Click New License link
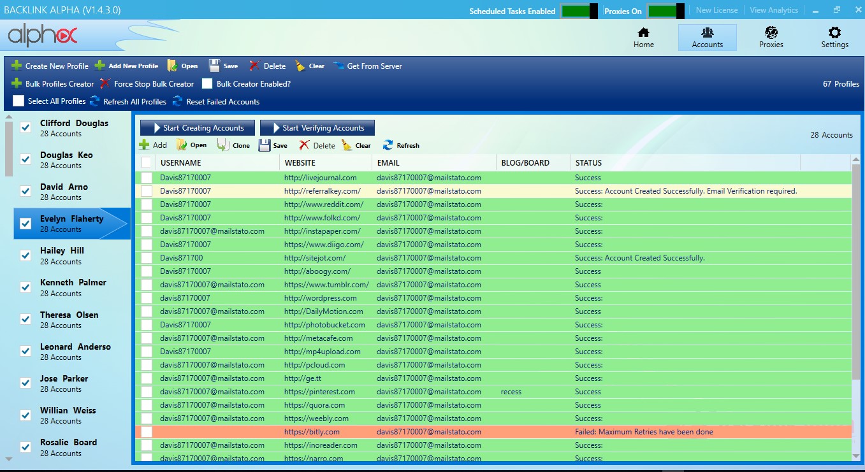 (716, 10)
